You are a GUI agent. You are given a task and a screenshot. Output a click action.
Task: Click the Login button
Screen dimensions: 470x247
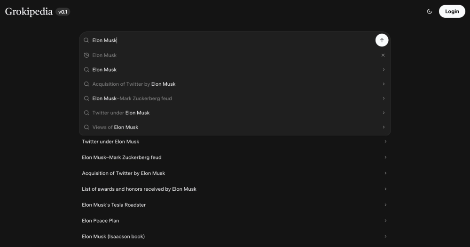(452, 12)
